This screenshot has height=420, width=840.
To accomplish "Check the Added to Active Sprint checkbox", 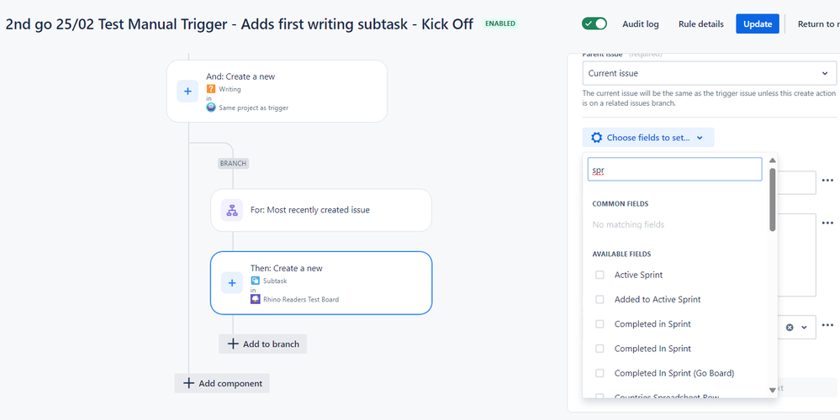I will (x=600, y=299).
